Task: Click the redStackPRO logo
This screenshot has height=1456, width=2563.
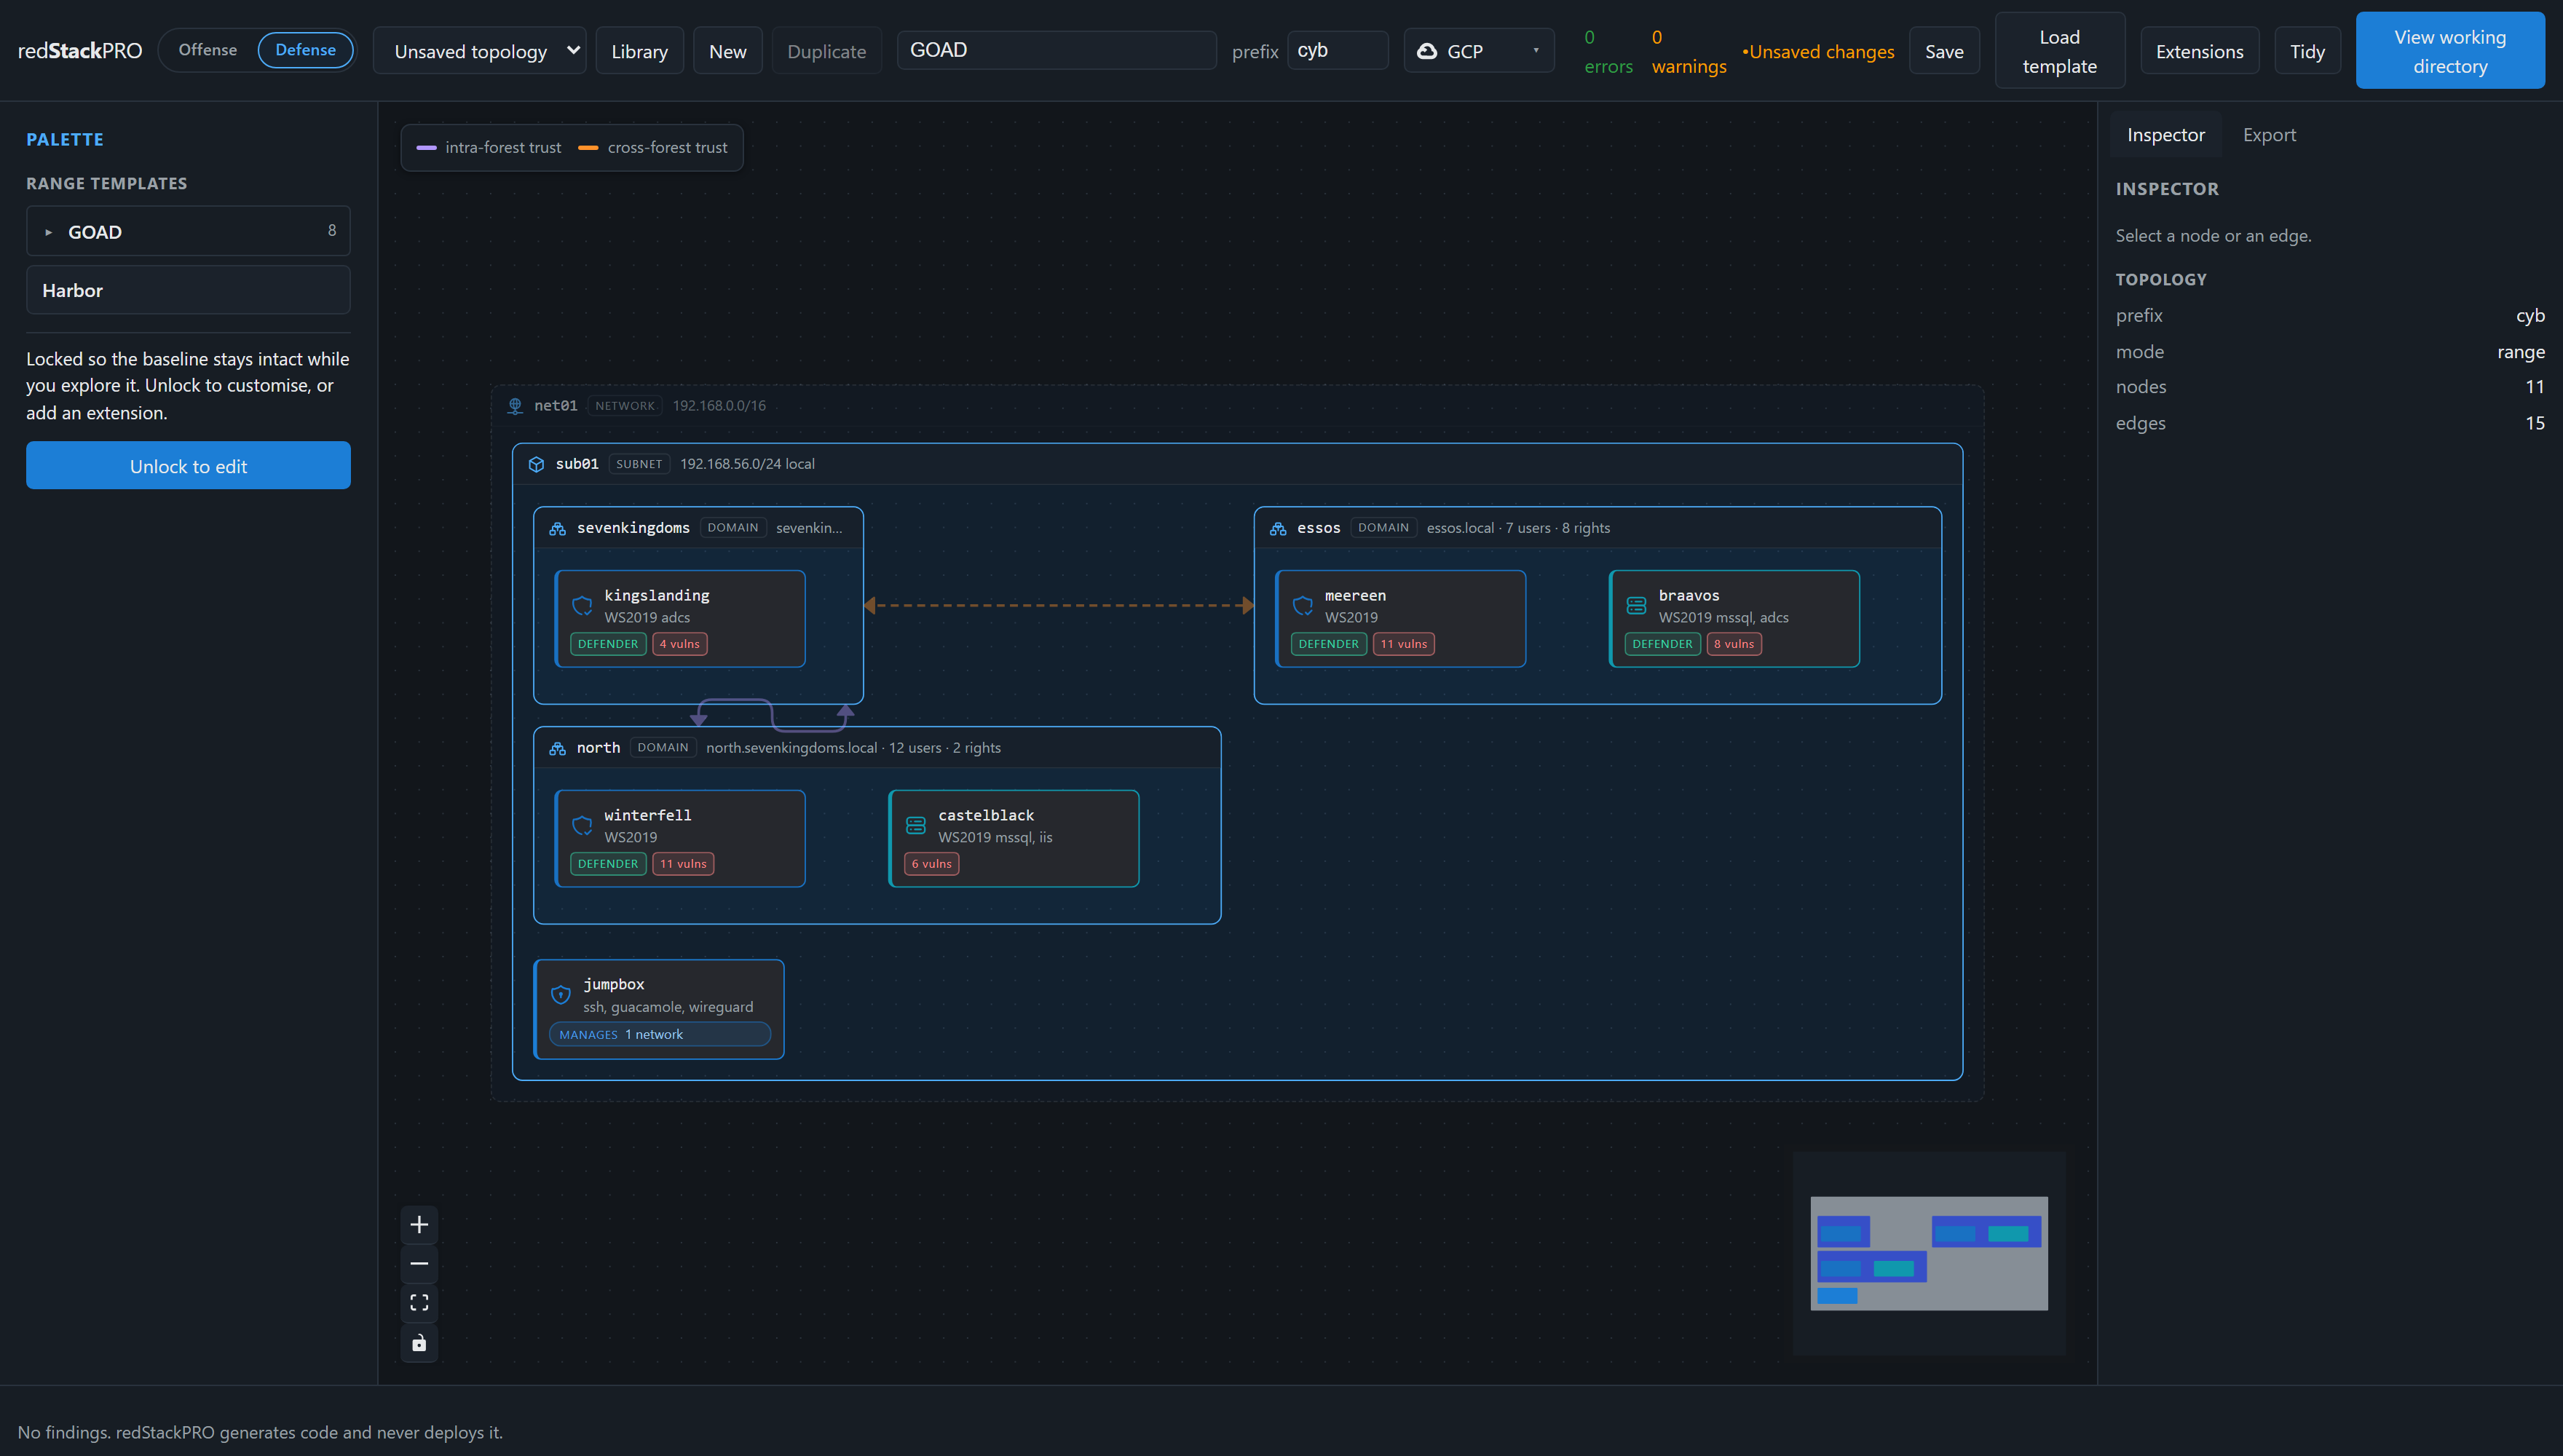Action: pos(80,50)
